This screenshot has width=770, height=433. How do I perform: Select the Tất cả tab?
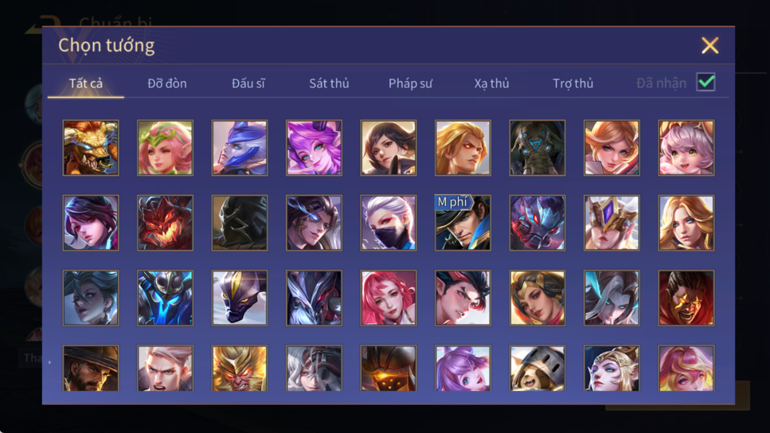(x=86, y=83)
